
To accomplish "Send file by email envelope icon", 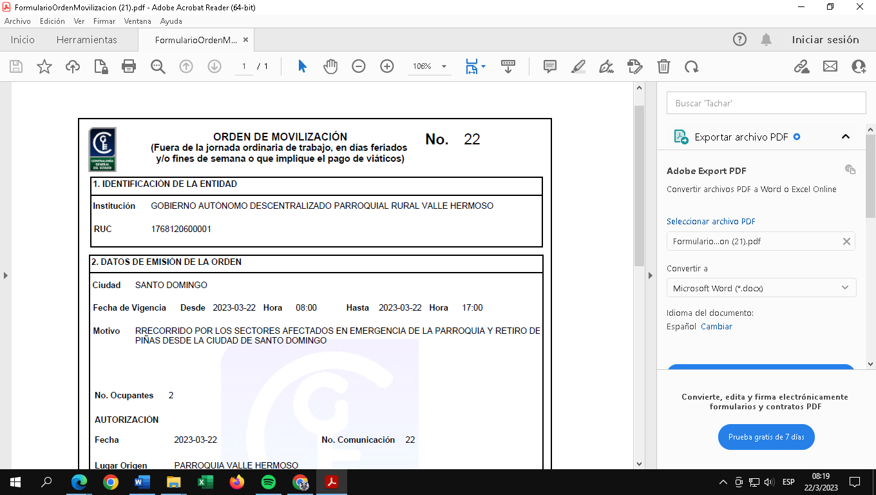I will 830,66.
